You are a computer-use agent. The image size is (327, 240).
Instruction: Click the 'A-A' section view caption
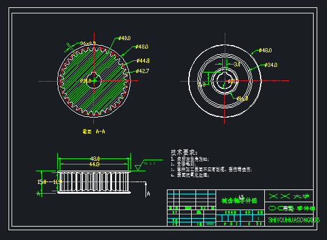pyautogui.click(x=100, y=132)
